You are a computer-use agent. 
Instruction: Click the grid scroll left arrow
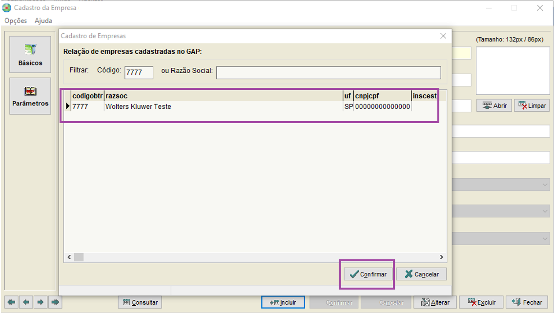69,257
